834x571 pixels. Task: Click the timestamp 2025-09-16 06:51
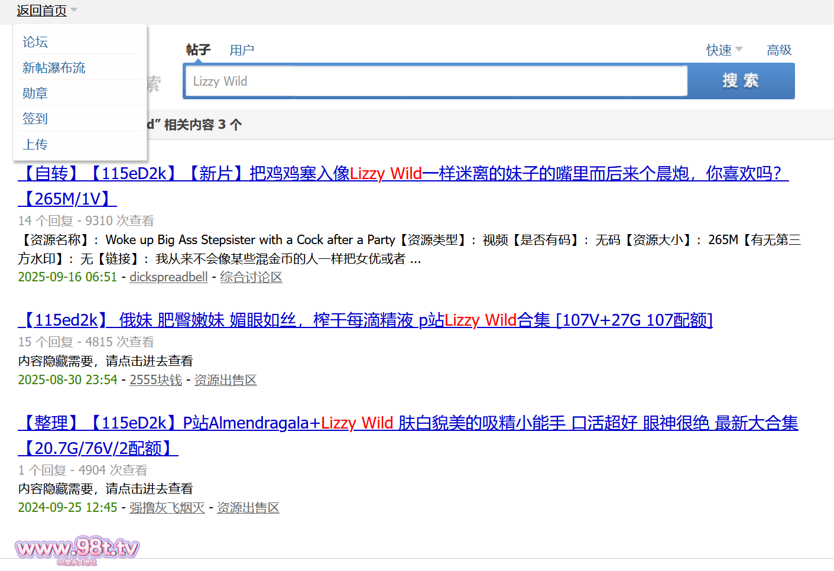click(67, 277)
